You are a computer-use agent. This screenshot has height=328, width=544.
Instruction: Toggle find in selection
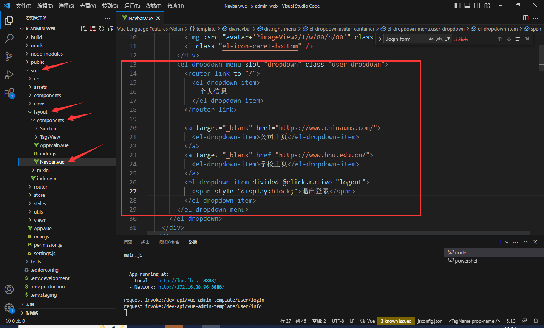(x=518, y=39)
